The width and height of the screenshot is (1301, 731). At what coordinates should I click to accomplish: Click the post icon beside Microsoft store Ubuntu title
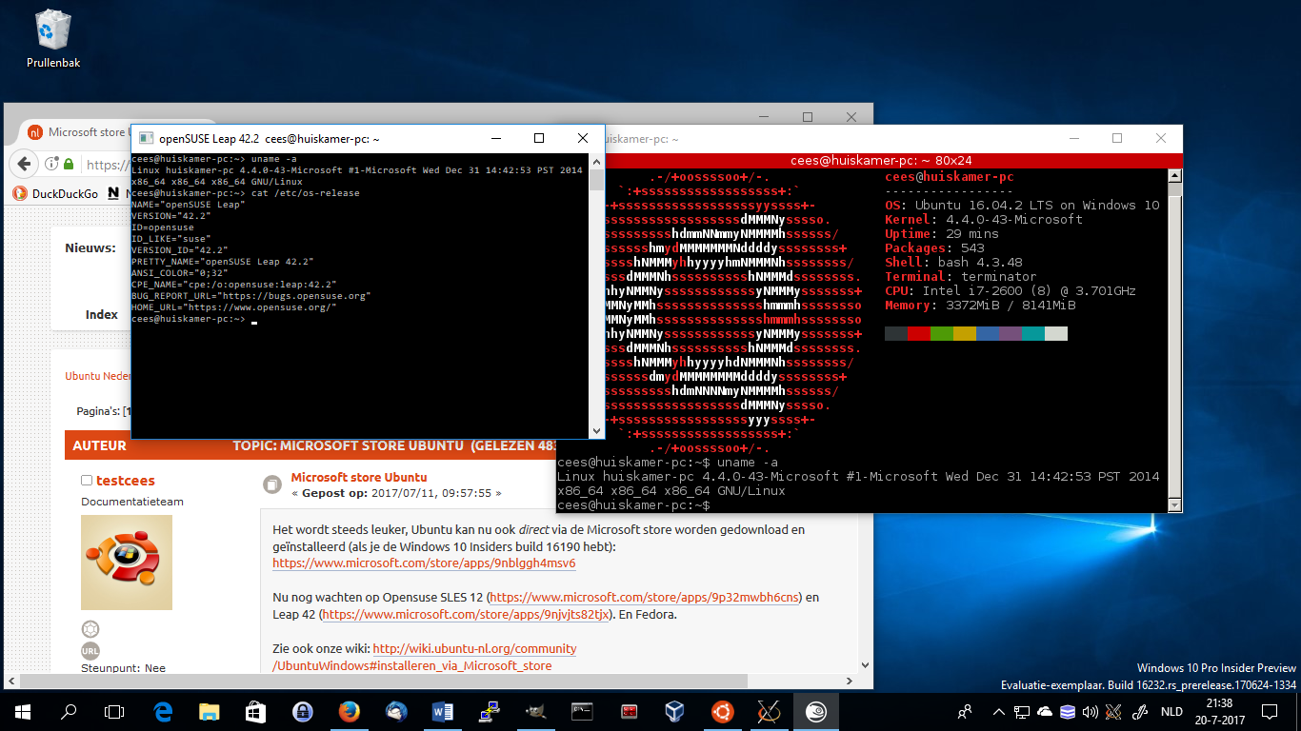(271, 485)
